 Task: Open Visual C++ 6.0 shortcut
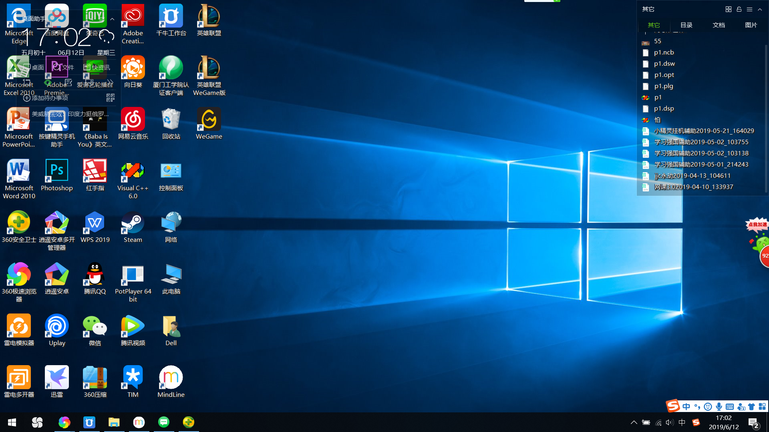[133, 179]
